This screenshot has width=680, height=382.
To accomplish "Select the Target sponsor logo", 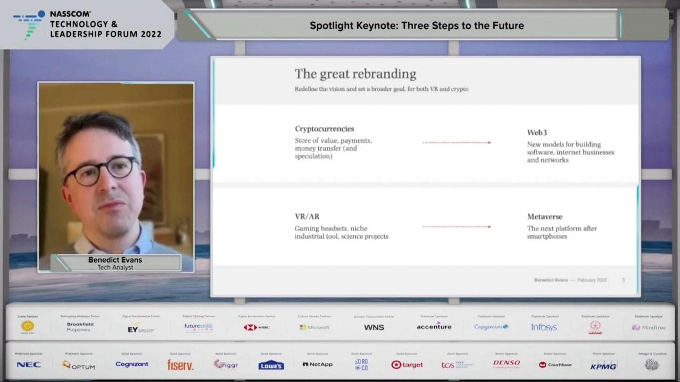I will coord(408,364).
